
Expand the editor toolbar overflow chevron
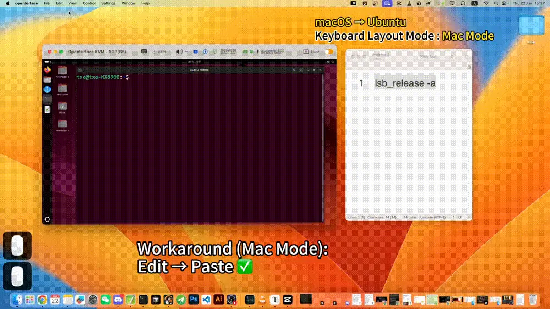[466, 56]
